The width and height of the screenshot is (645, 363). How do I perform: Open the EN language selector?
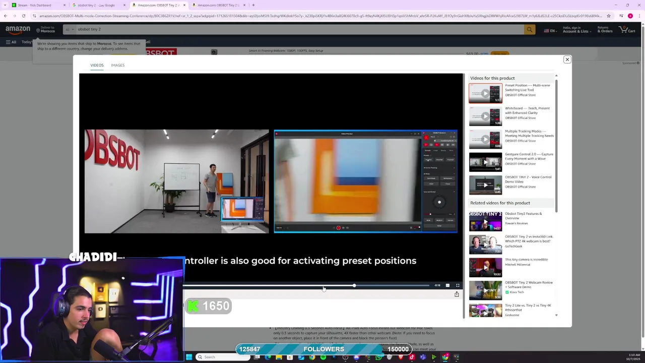550,31
